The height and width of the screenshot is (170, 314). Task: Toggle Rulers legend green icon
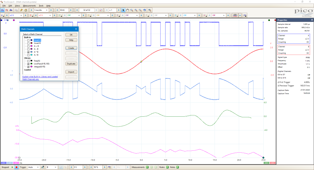pyautogui.click(x=167, y=167)
